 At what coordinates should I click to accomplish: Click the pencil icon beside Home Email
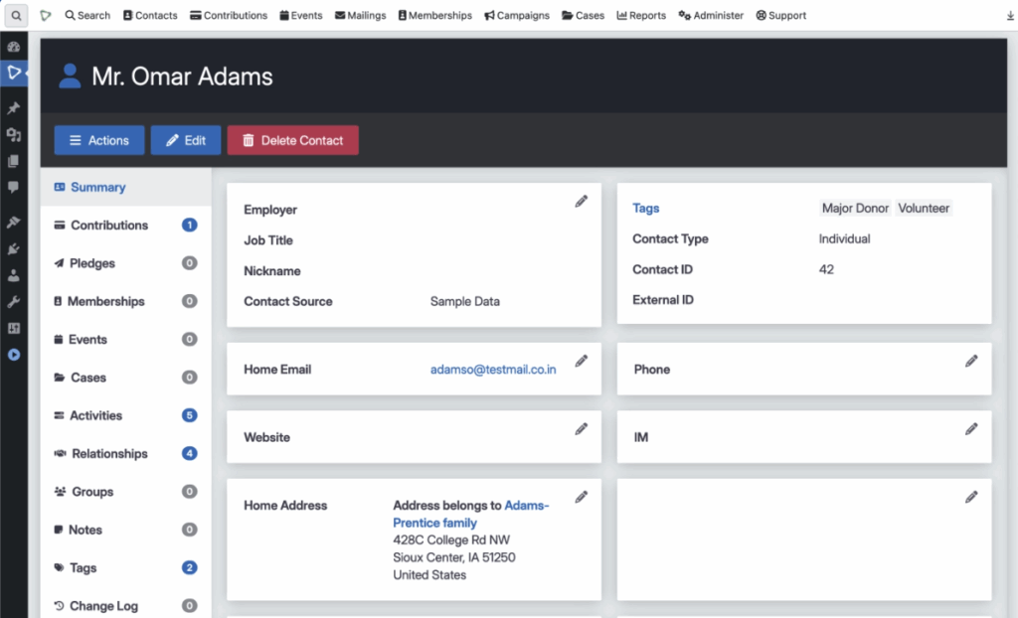pos(582,361)
